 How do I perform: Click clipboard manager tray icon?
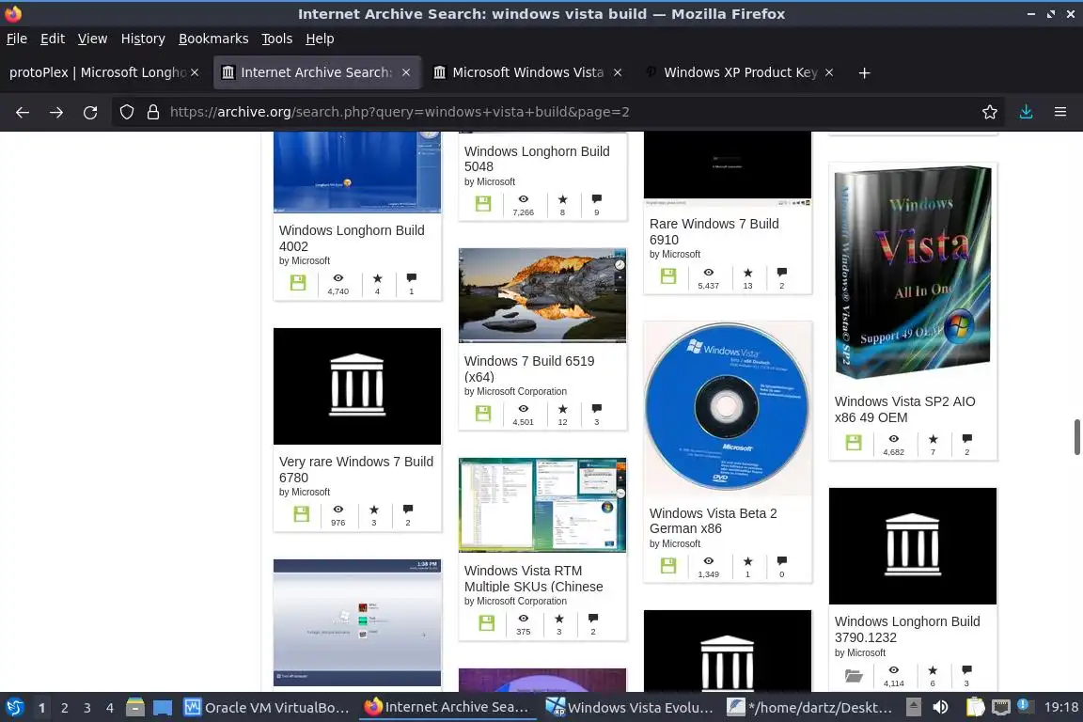pos(975,708)
